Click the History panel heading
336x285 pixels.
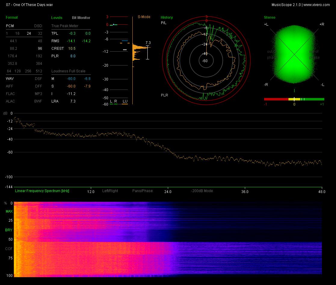(167, 17)
